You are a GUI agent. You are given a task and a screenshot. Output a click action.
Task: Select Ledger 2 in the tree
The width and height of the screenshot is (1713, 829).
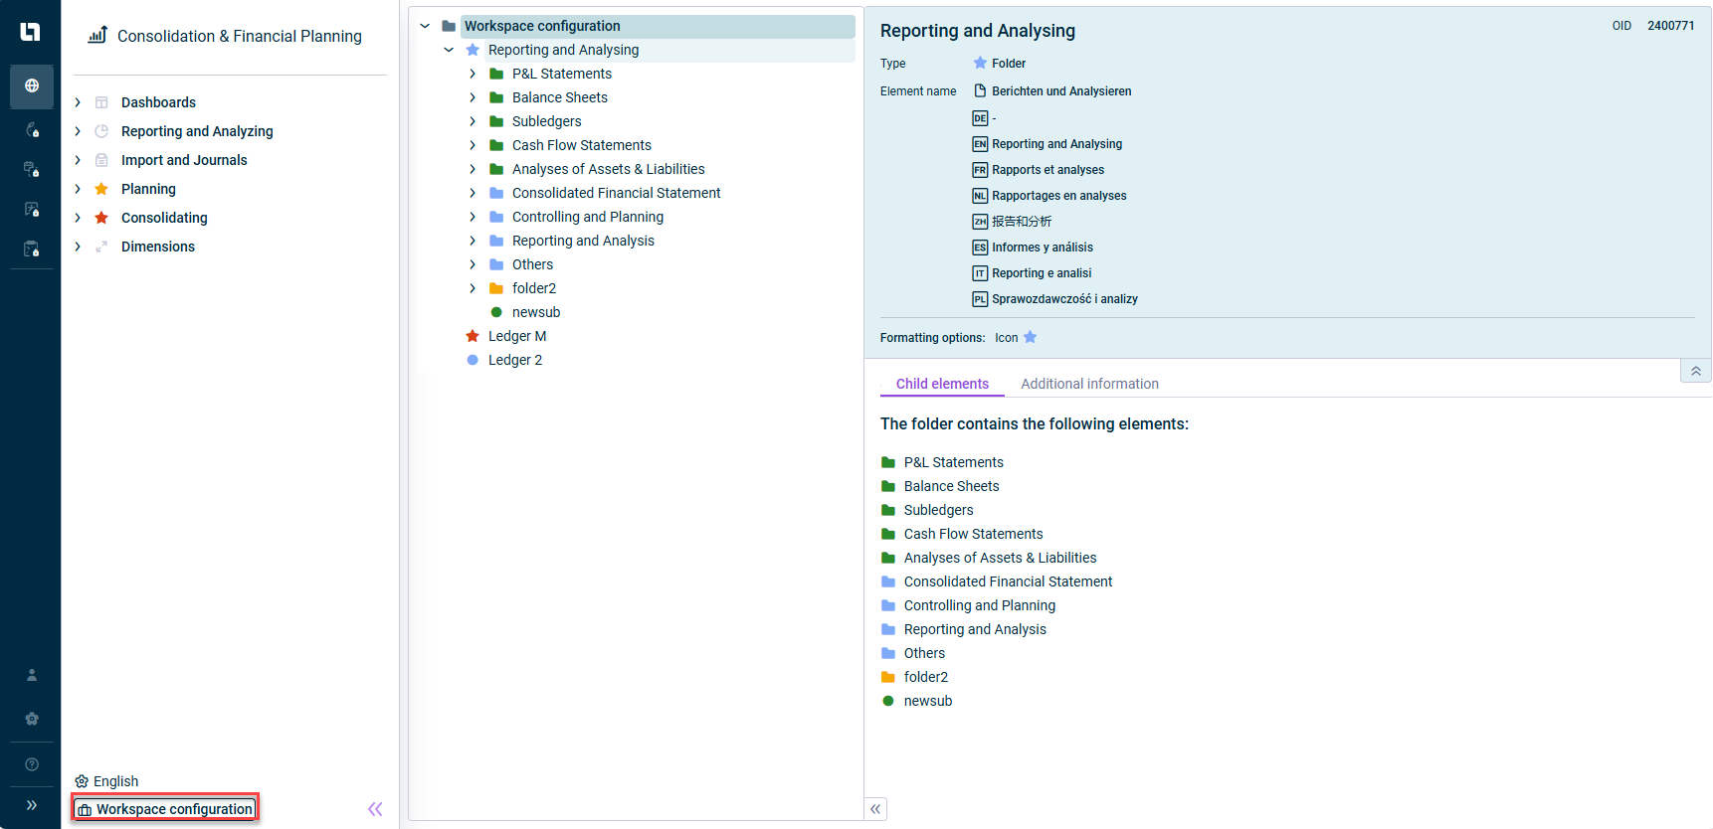pyautogui.click(x=515, y=360)
